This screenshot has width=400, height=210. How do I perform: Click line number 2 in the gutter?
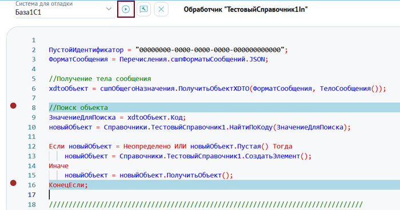pyautogui.click(x=34, y=50)
